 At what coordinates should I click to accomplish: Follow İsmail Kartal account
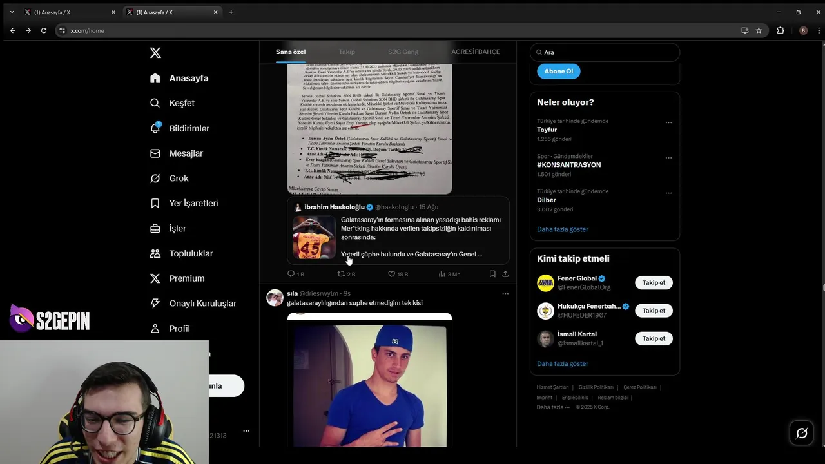click(654, 338)
